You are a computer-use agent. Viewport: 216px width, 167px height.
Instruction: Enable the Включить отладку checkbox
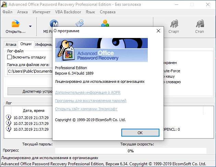pyautogui.click(x=9, y=57)
